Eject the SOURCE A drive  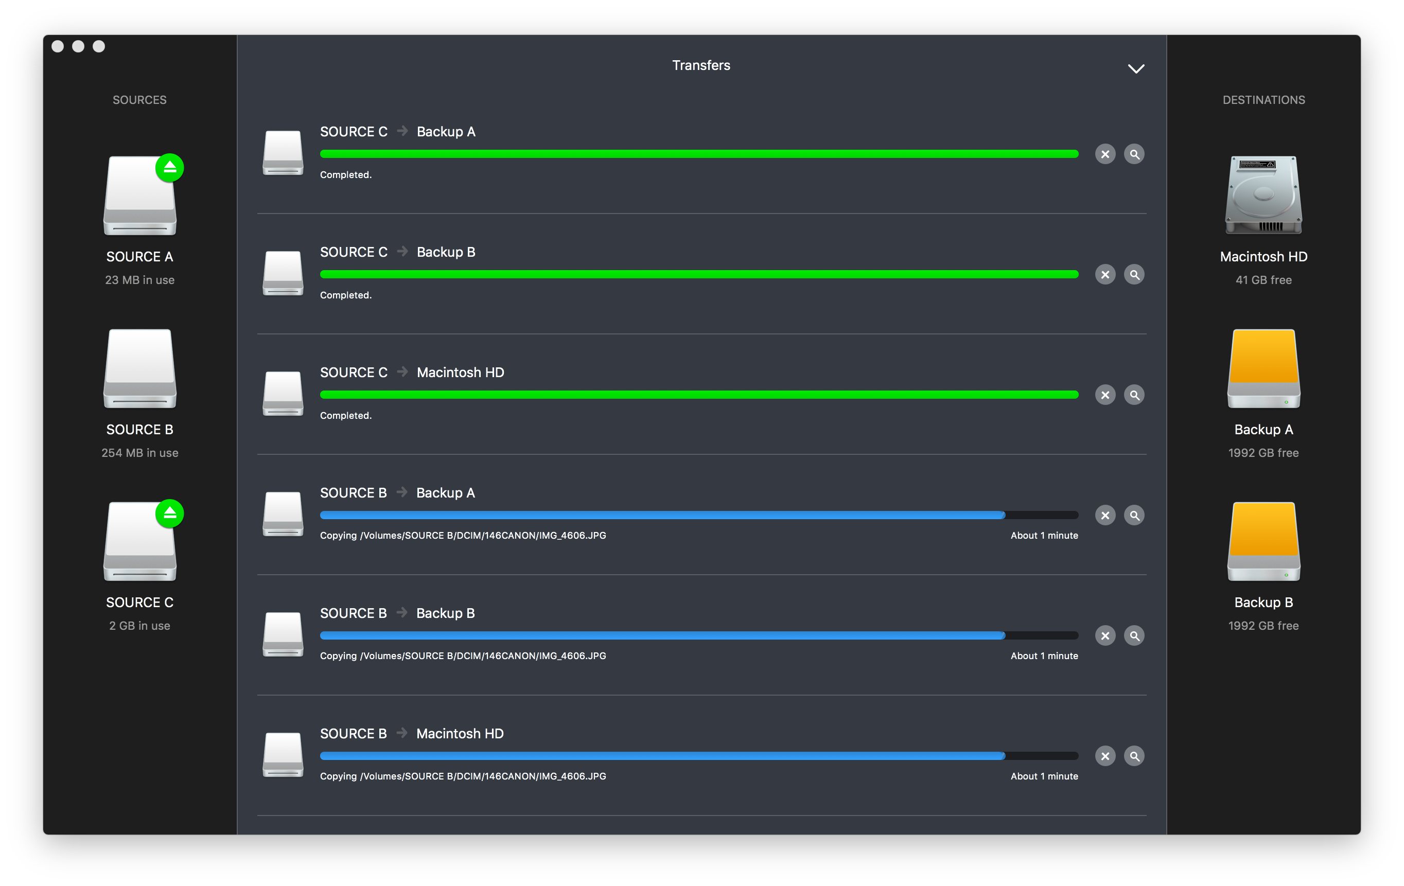point(170,168)
